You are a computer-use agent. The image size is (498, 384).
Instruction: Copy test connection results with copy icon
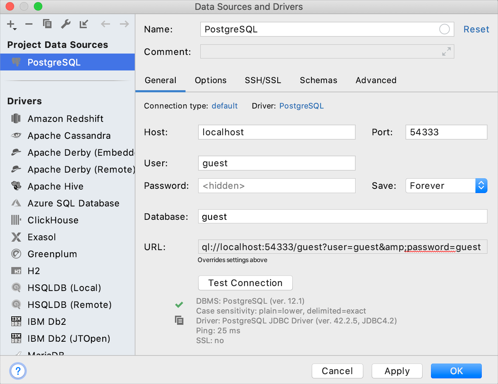pos(179,320)
